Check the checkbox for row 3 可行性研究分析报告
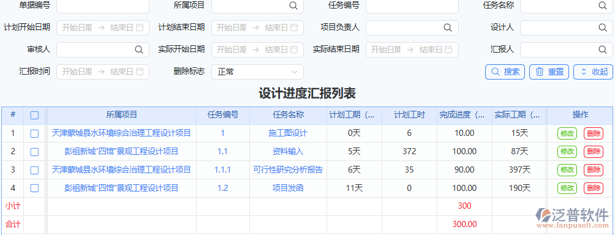The height and width of the screenshot is (235, 615). (x=34, y=170)
